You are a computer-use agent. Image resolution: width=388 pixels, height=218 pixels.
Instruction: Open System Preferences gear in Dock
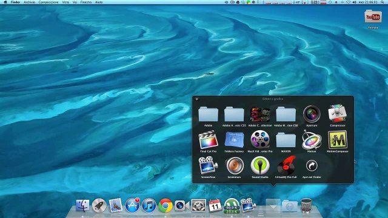(198, 205)
